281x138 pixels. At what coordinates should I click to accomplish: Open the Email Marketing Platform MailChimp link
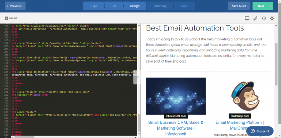[240, 125]
